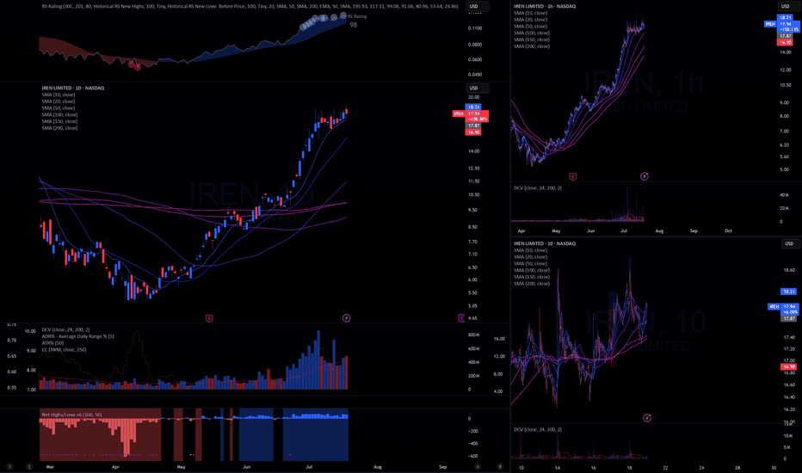Image resolution: width=802 pixels, height=473 pixels.
Task: Select SMA (200, close) legend on daily chart
Action: coord(59,128)
